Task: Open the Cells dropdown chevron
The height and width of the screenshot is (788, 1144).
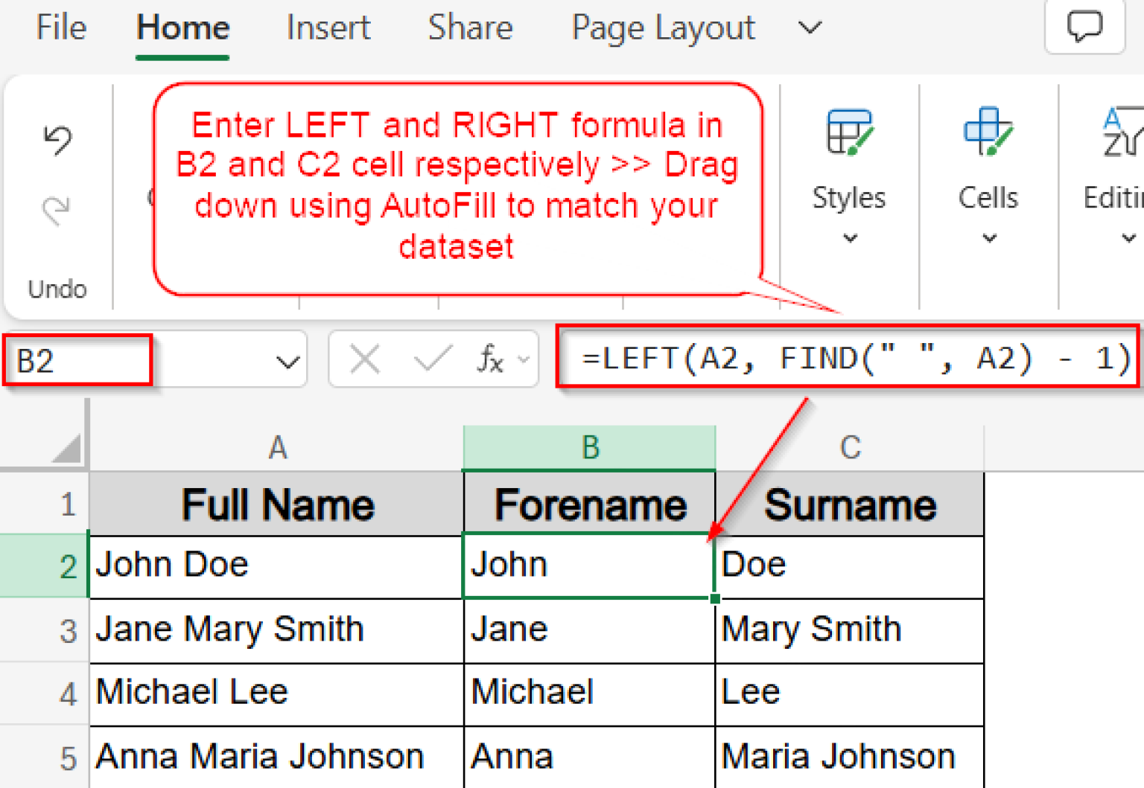Action: (988, 238)
